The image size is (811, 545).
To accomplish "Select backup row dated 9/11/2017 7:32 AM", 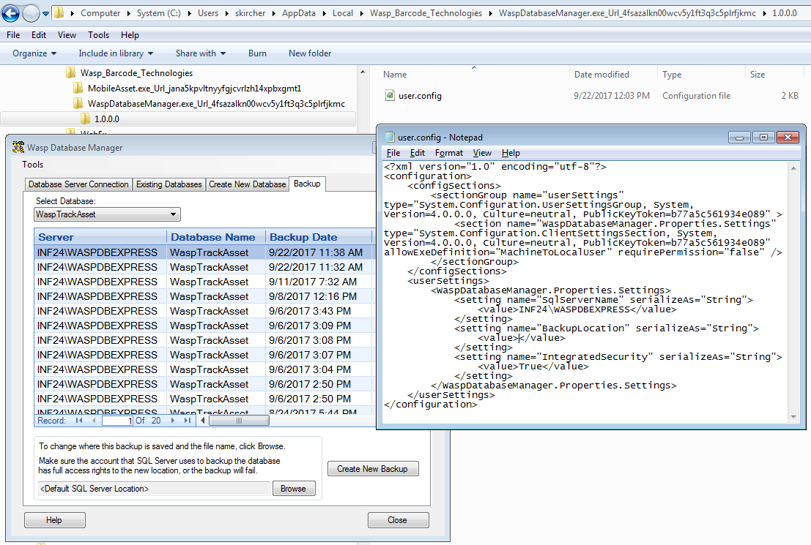I will click(204, 282).
